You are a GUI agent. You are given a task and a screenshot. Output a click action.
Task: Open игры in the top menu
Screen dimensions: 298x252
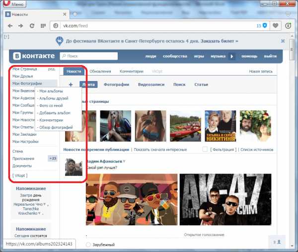[x=199, y=56]
